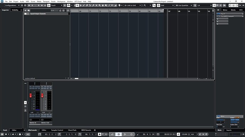Select the Split scissors tool
This screenshot has width=245, height=137.
click(90, 5)
